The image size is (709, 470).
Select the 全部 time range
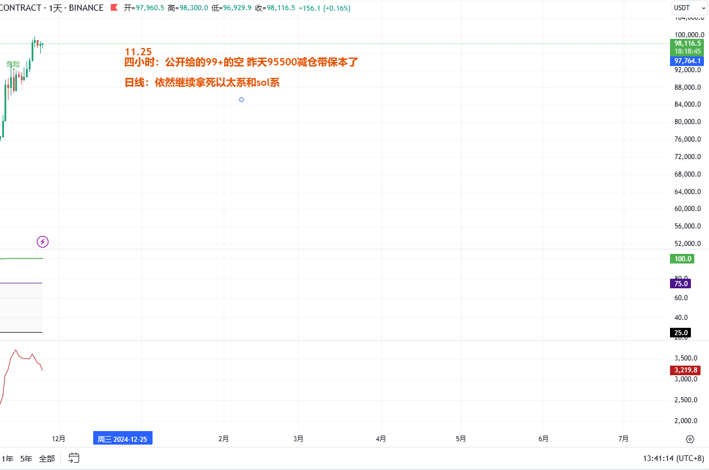pos(47,459)
